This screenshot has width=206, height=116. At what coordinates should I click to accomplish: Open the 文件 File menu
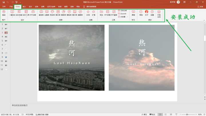(x=4, y=7)
